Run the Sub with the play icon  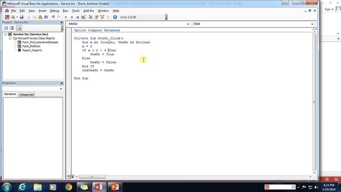[x=66, y=17]
